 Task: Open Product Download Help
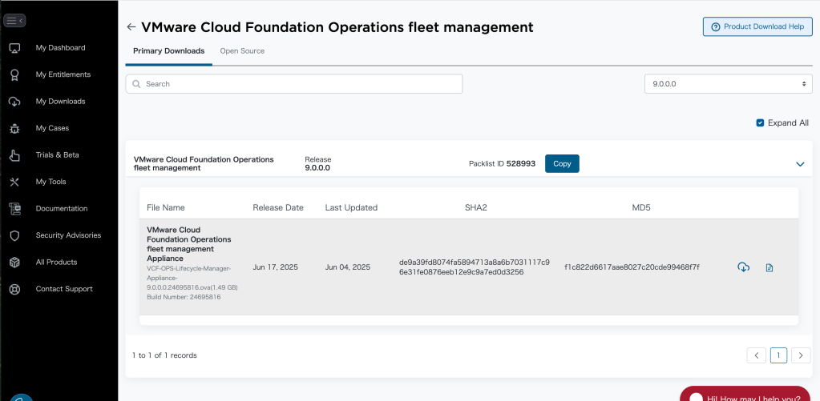coord(757,26)
